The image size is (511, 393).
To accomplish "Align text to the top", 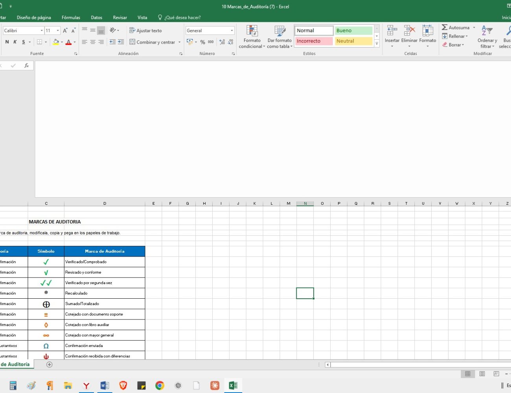I will tap(85, 30).
